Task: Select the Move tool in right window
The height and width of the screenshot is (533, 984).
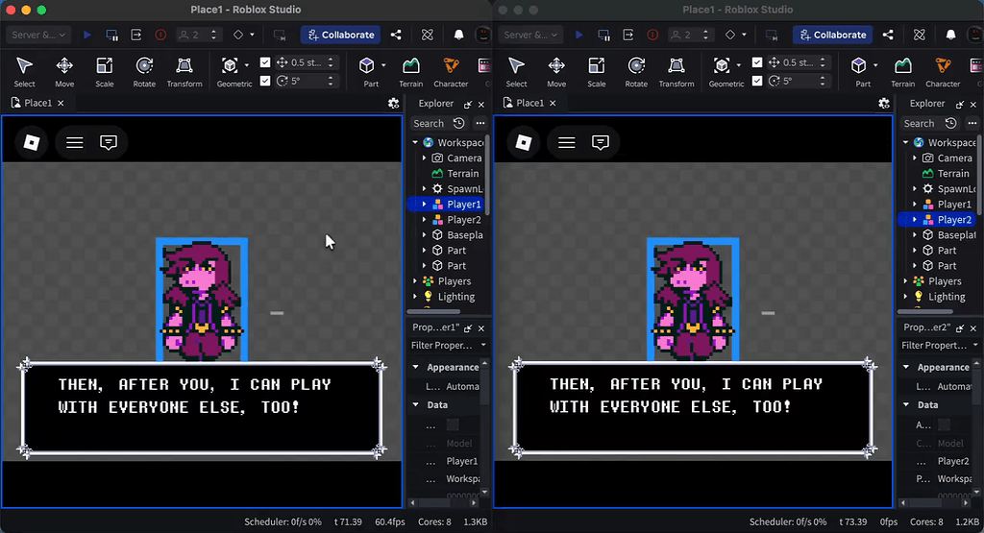Action: tap(556, 72)
